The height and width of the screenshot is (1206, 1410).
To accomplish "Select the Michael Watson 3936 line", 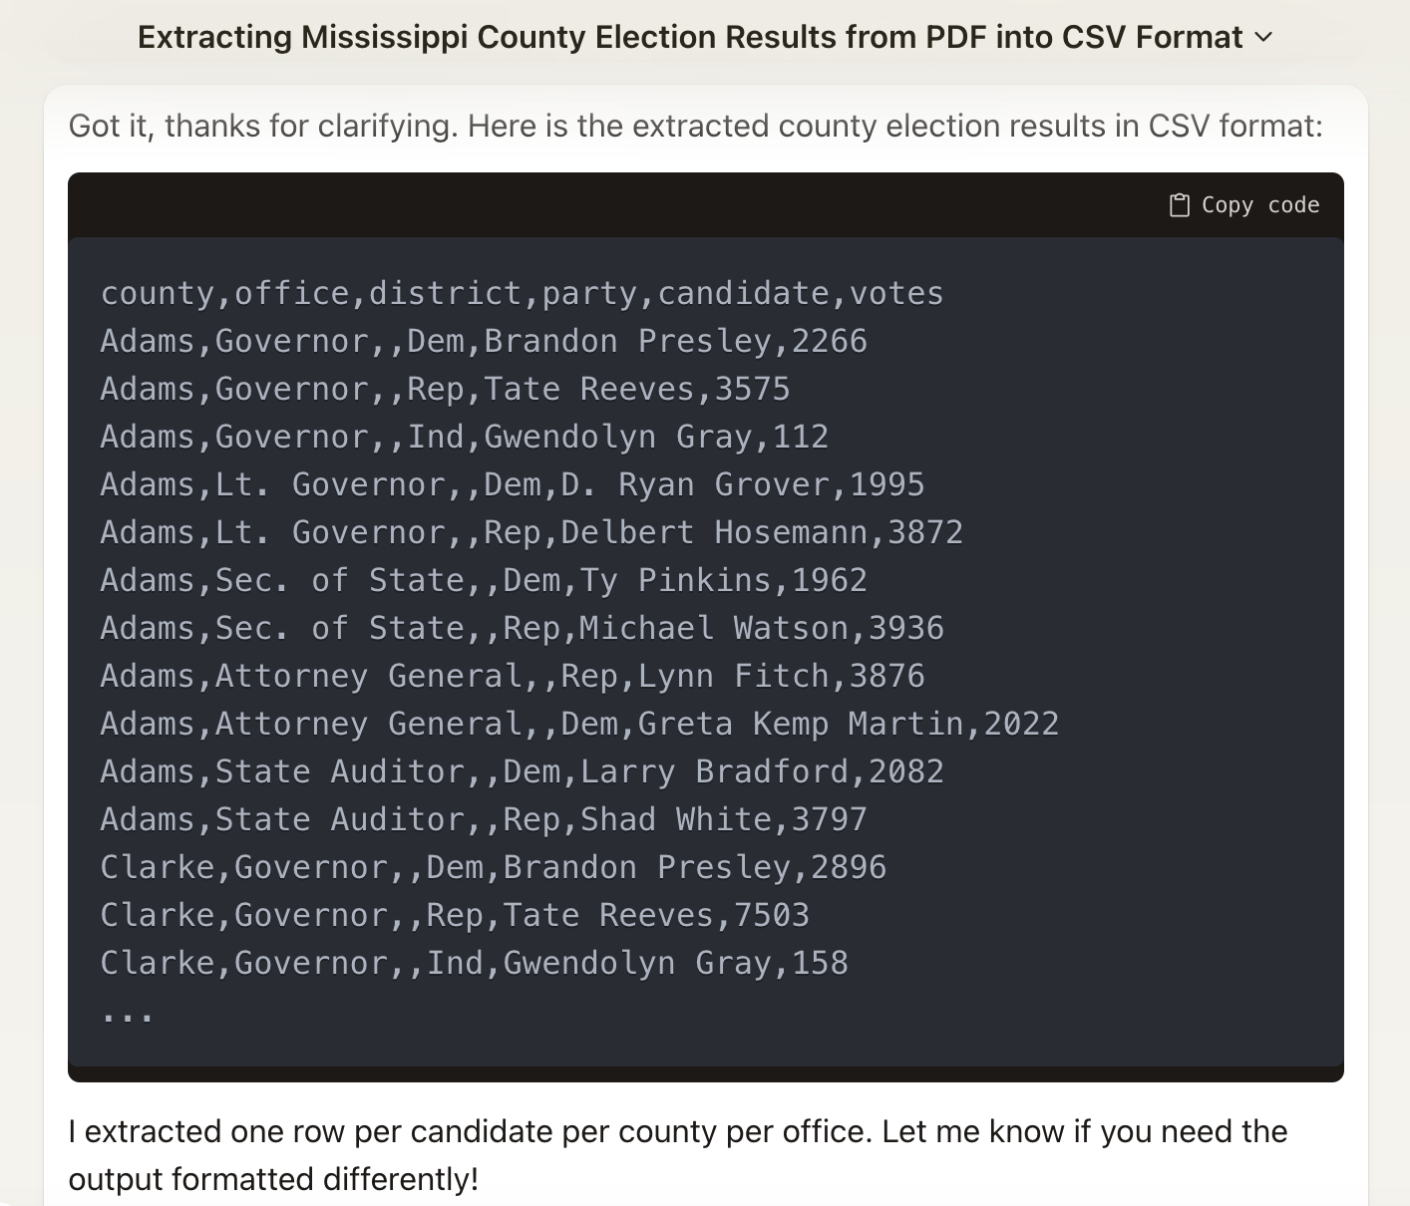I will [522, 629].
